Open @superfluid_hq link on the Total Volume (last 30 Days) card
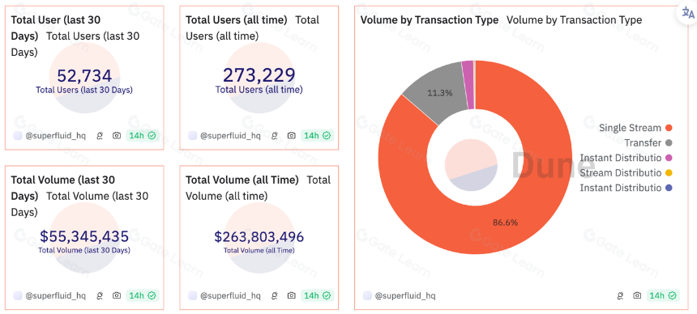The height and width of the screenshot is (314, 697). click(x=56, y=295)
